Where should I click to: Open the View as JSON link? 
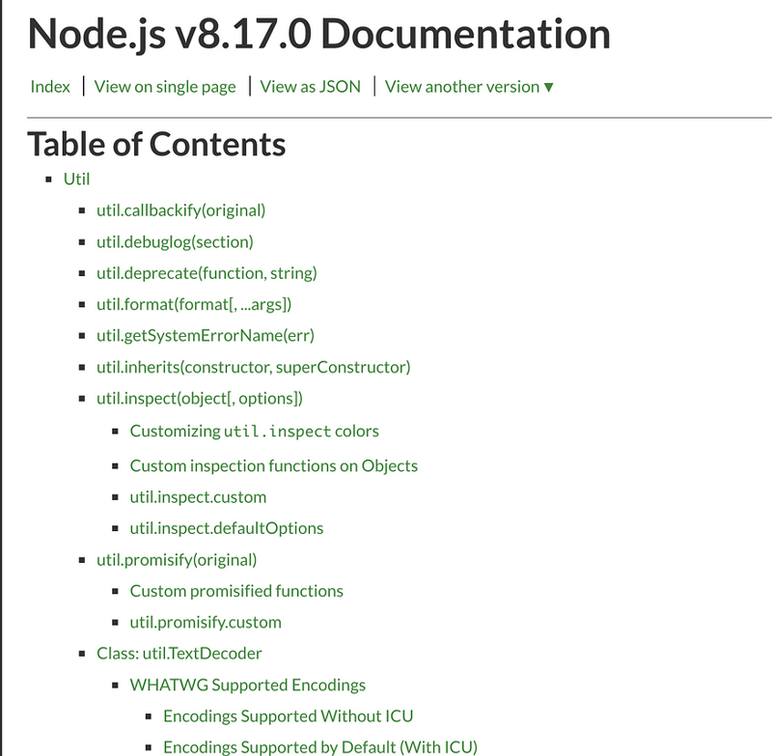(x=309, y=86)
